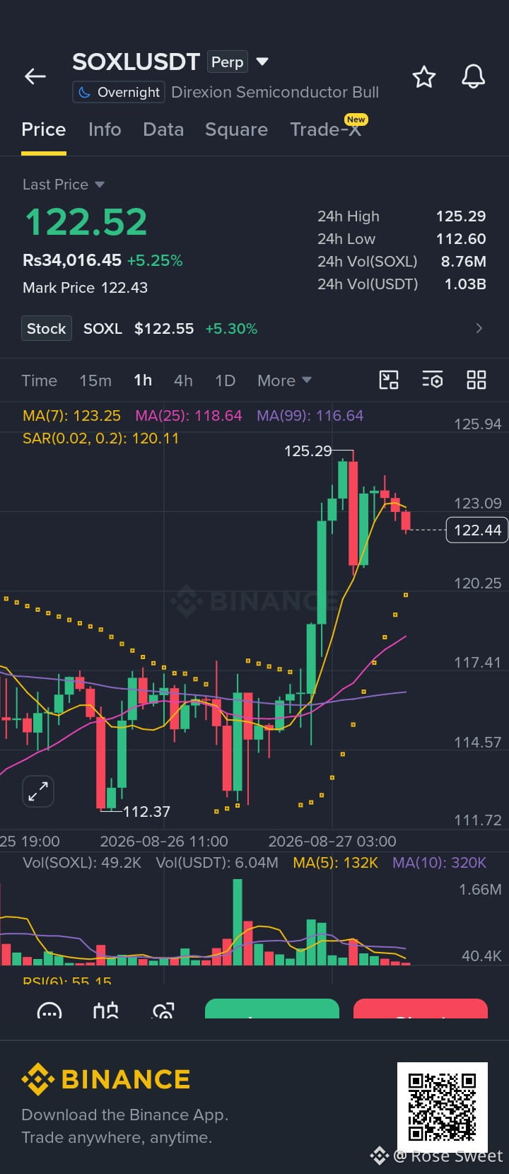Tap the Binance logo in footer
The height and width of the screenshot is (1174, 509).
106,1079
